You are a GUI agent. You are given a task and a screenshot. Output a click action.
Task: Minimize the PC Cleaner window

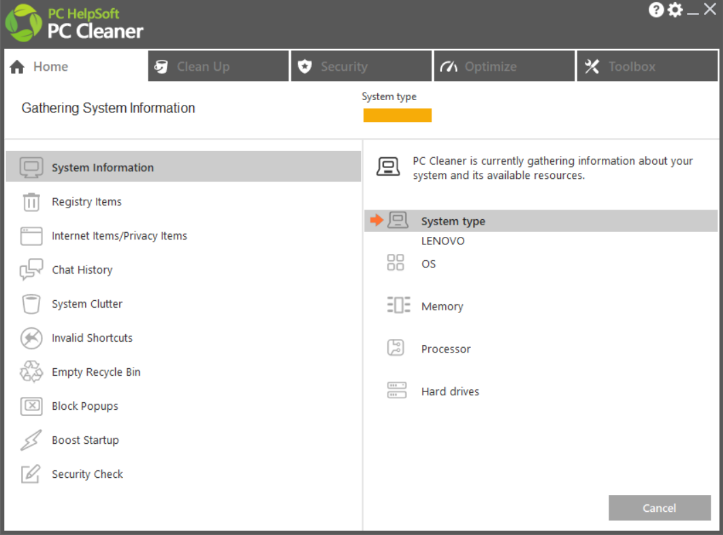click(x=692, y=13)
